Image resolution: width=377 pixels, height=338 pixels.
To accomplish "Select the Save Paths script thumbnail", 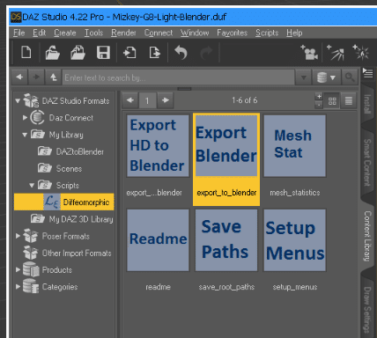I will pyautogui.click(x=226, y=240).
